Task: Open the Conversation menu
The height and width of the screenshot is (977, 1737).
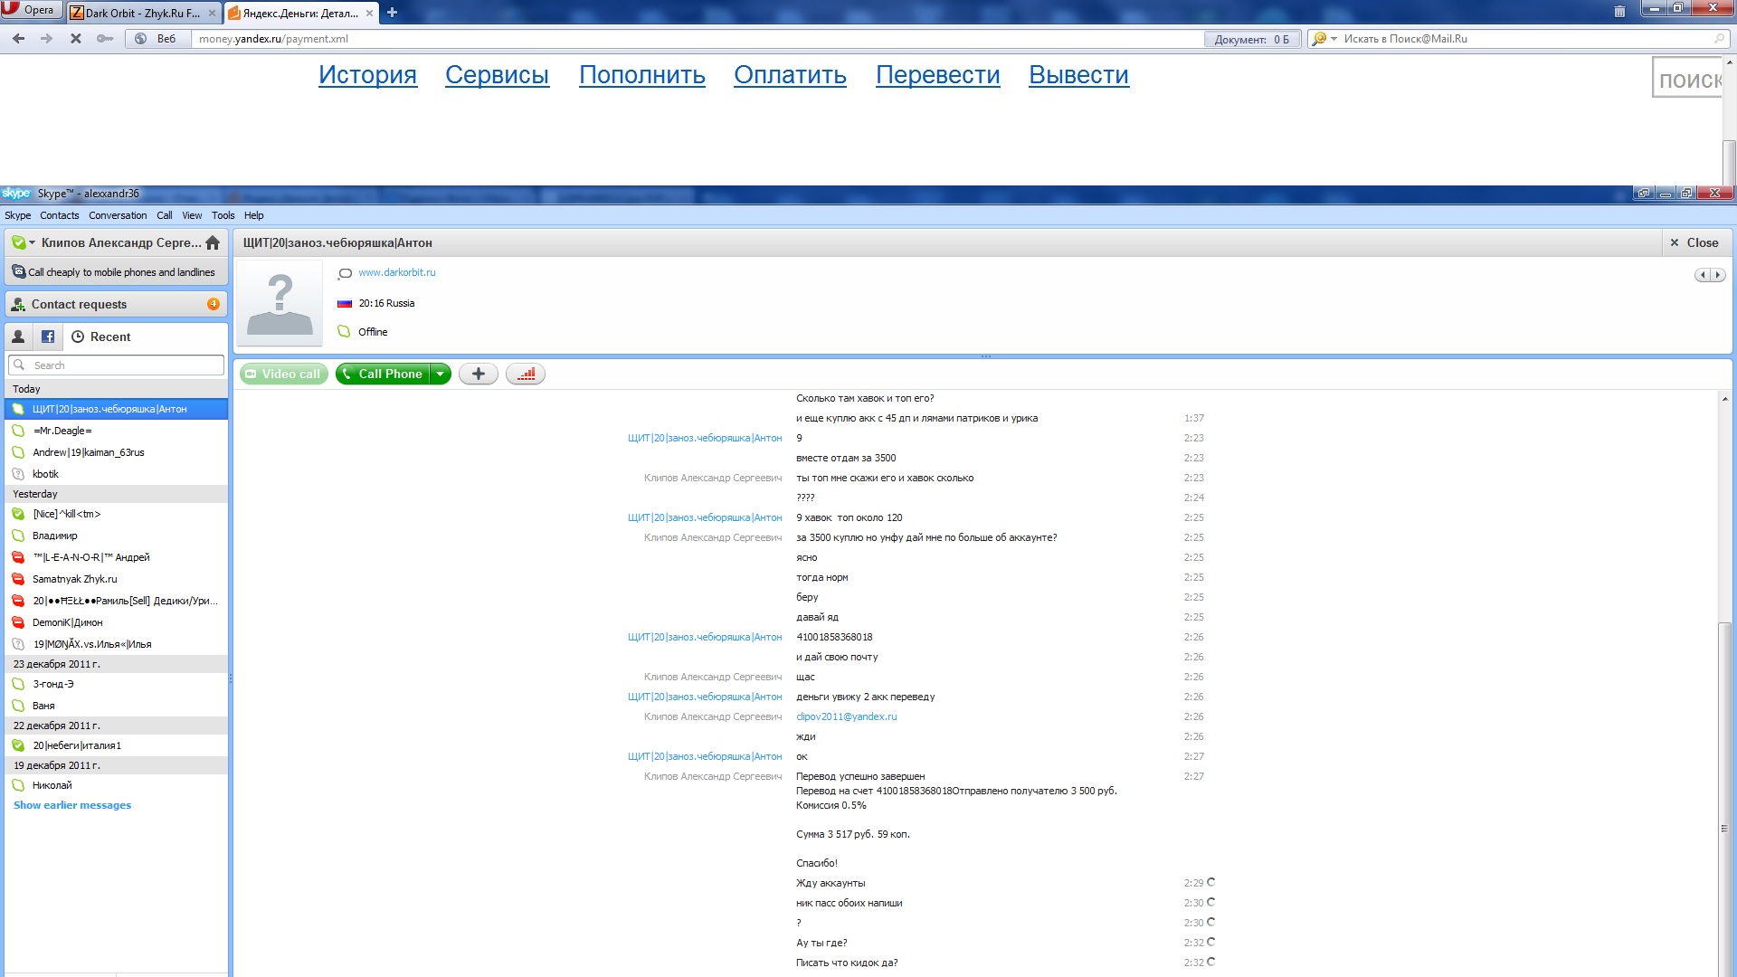Action: pos(118,215)
